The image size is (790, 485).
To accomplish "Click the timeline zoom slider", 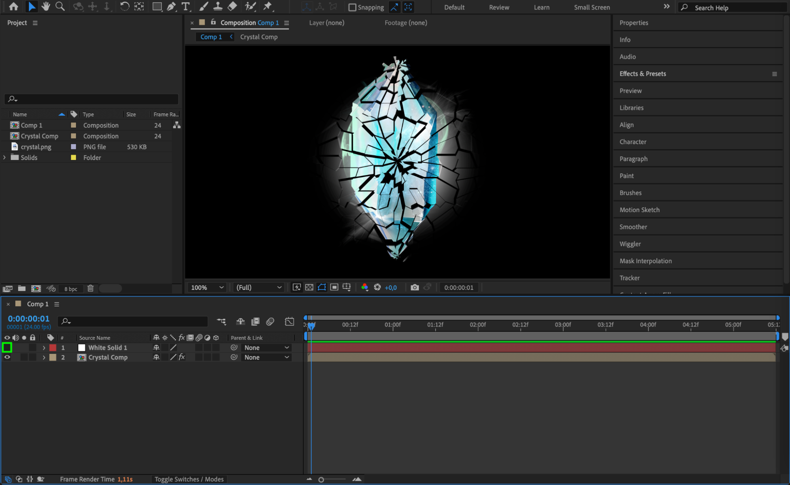I will click(x=321, y=479).
